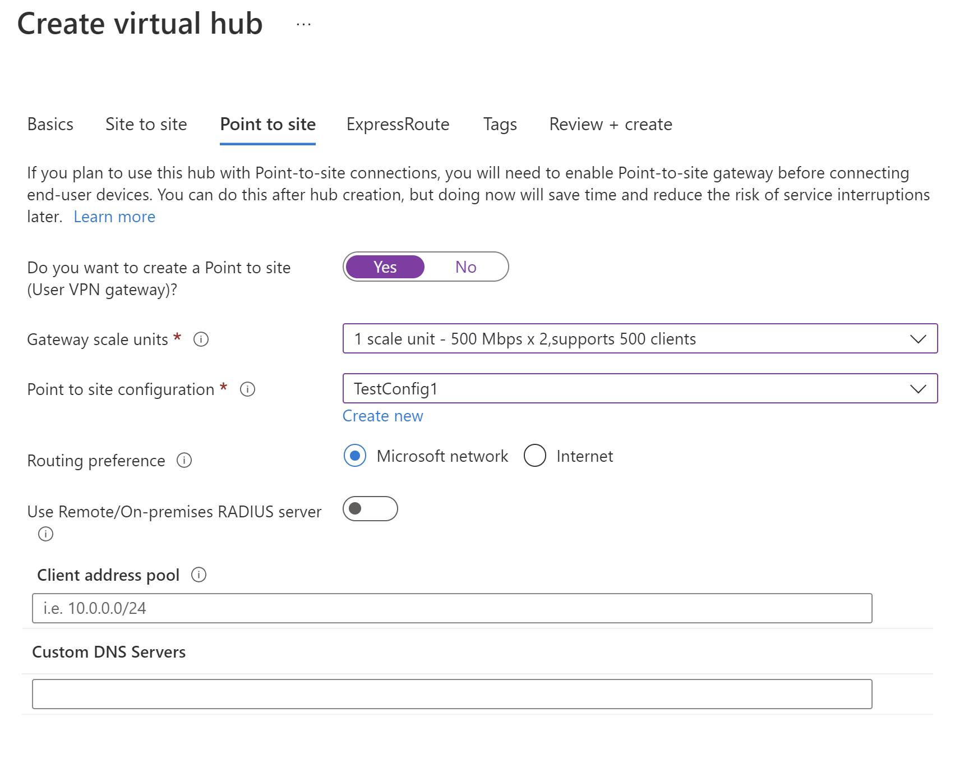Viewport: 964px width, 776px height.
Task: Open the Client address pool info tooltip
Action: click(199, 575)
